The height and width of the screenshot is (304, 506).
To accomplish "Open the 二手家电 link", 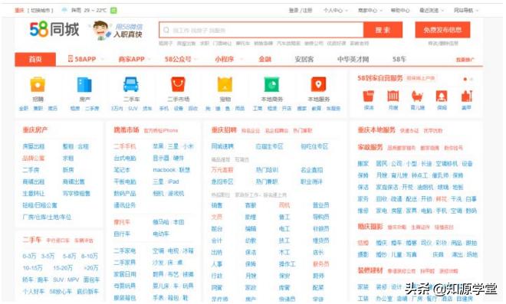I will point(125,250).
